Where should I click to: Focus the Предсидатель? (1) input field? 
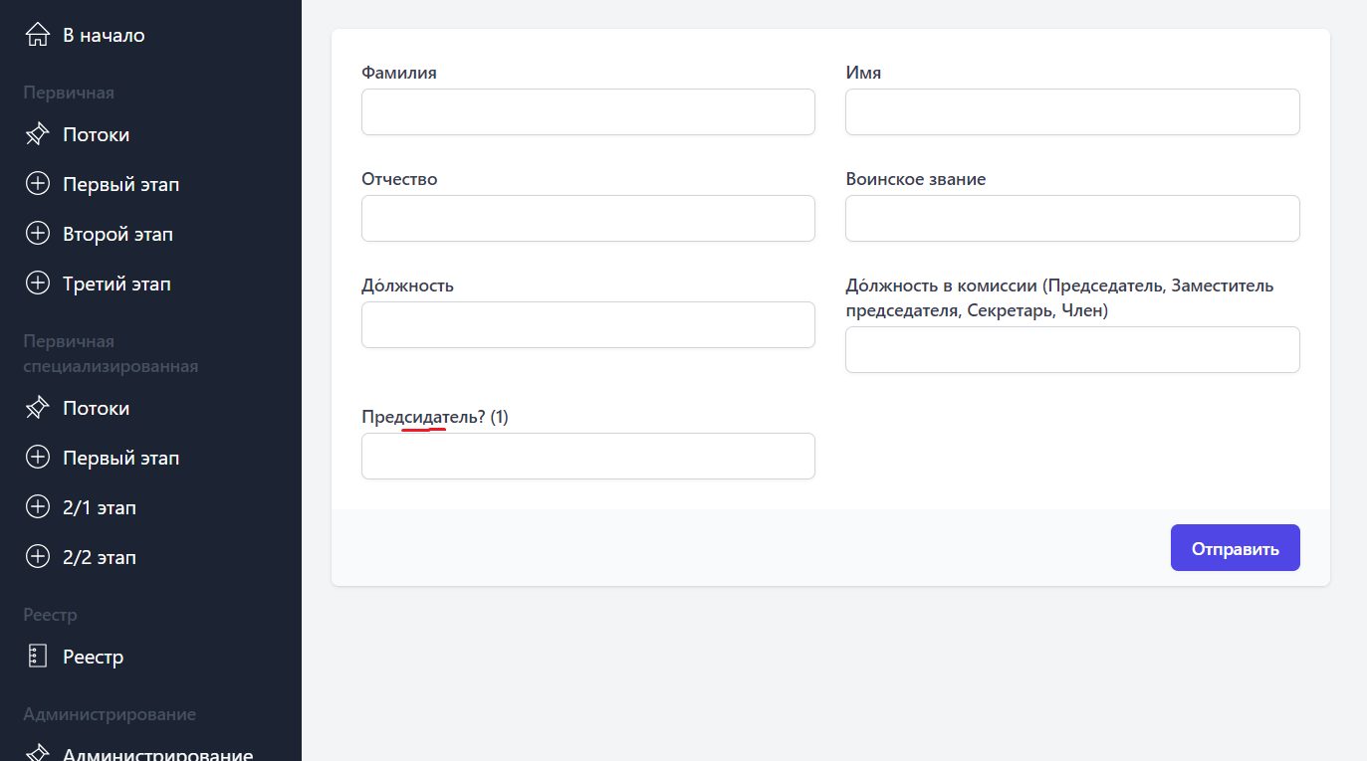587,457
